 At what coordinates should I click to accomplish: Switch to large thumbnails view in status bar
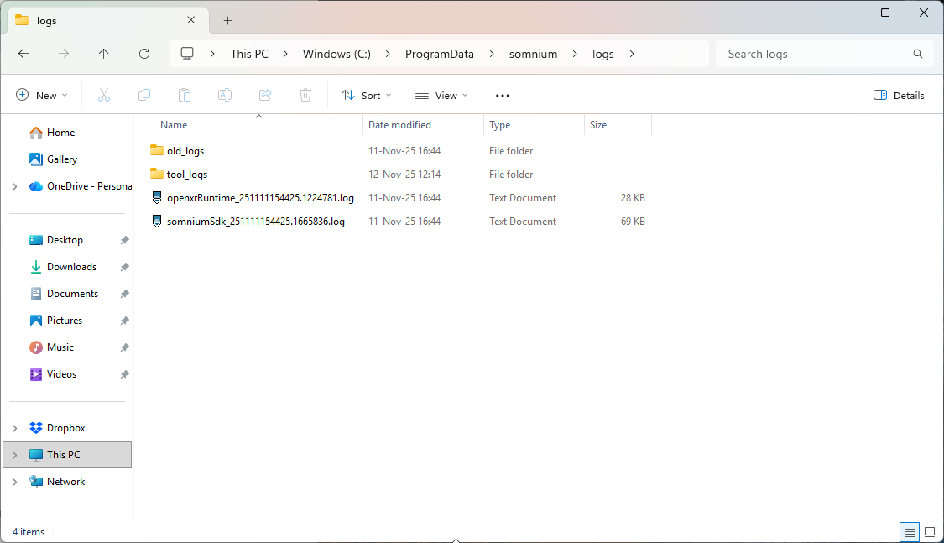tap(930, 532)
